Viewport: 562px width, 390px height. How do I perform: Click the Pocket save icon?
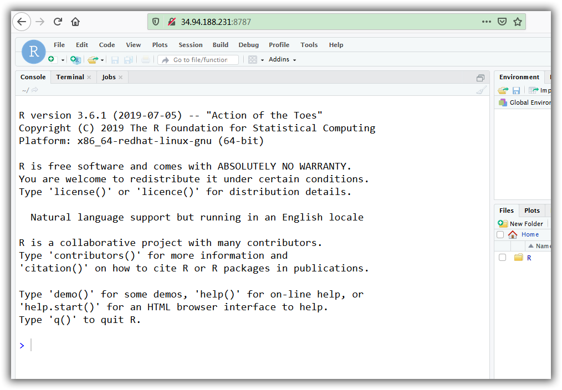[x=502, y=22]
